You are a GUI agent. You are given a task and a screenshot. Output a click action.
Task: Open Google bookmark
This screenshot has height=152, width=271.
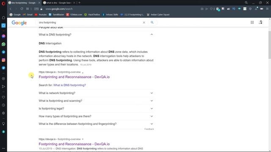click(x=15, y=15)
